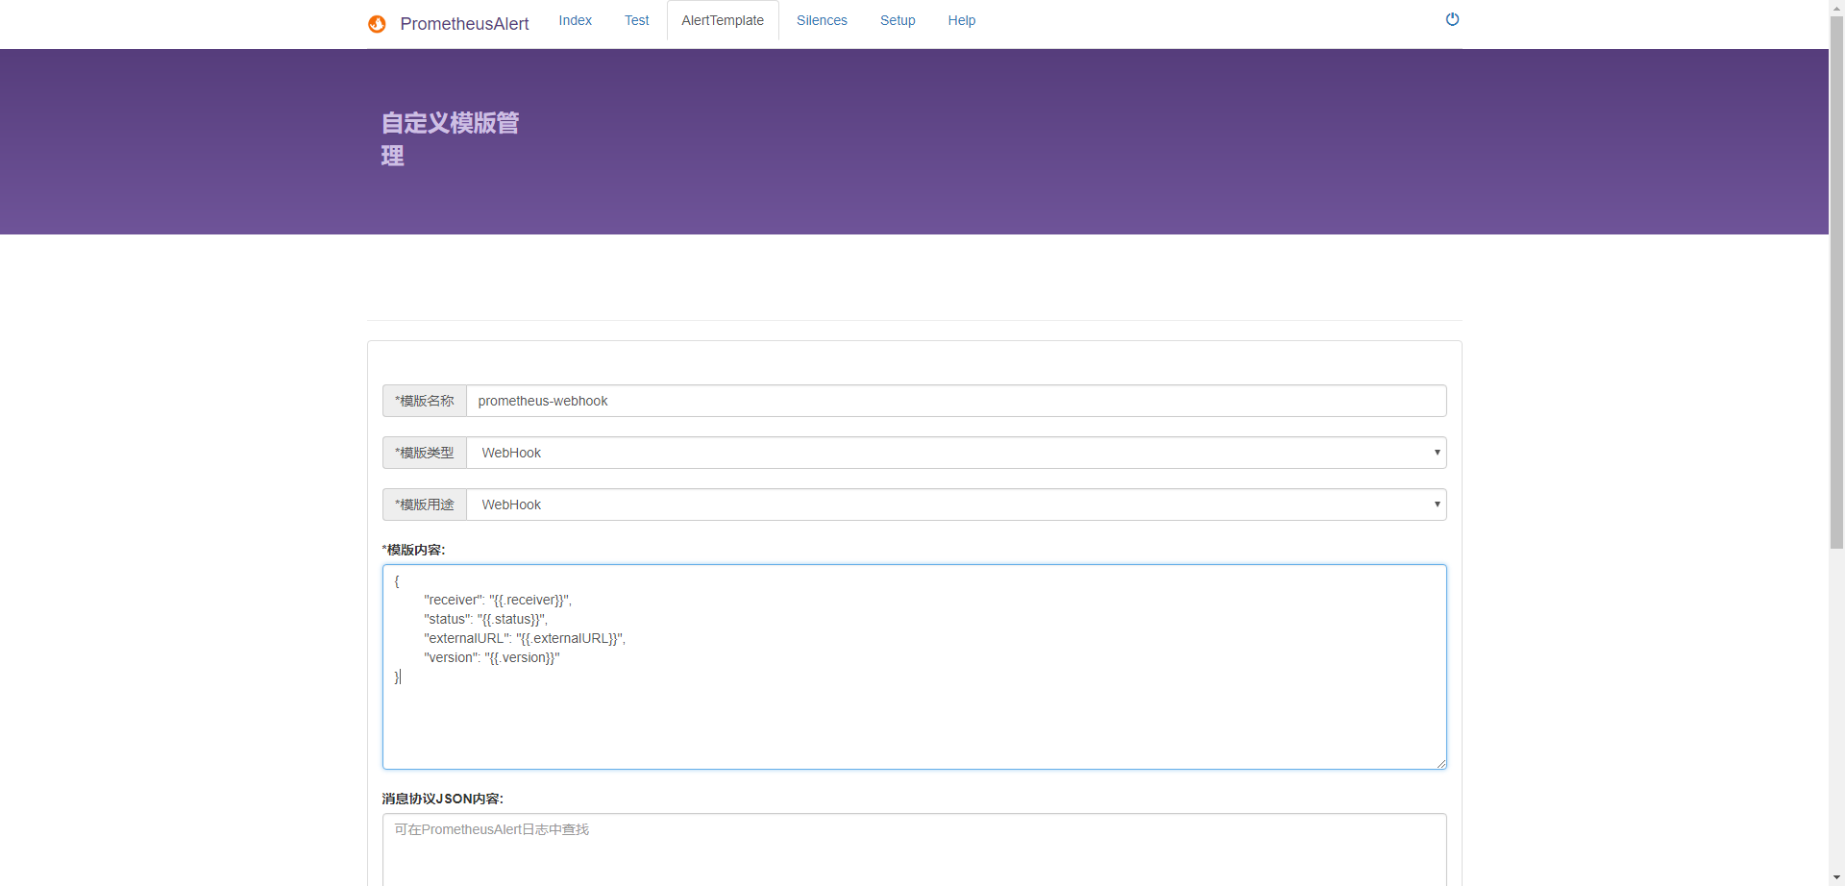
Task: Open the Setup nav item
Action: tap(898, 20)
